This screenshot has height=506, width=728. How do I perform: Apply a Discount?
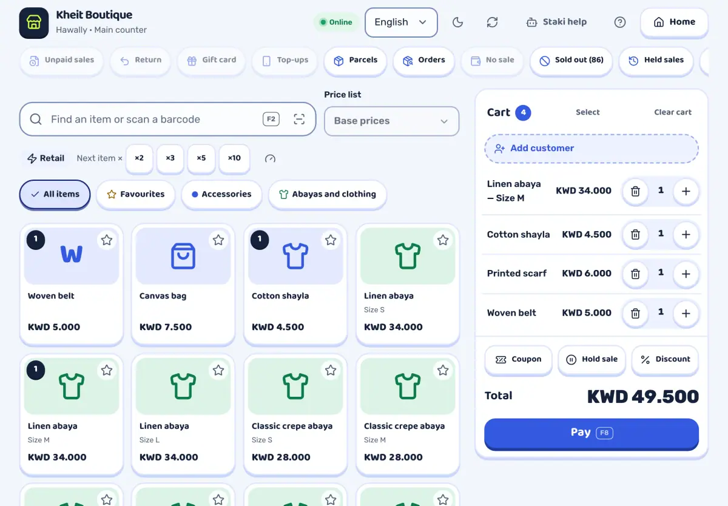pos(665,360)
